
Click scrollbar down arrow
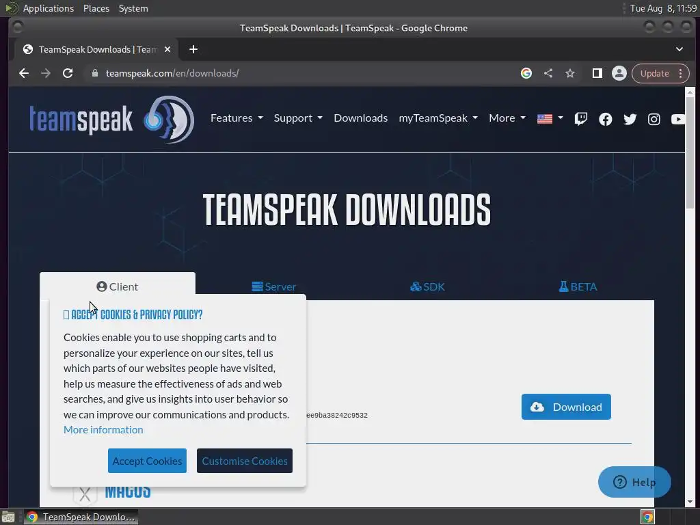click(690, 501)
